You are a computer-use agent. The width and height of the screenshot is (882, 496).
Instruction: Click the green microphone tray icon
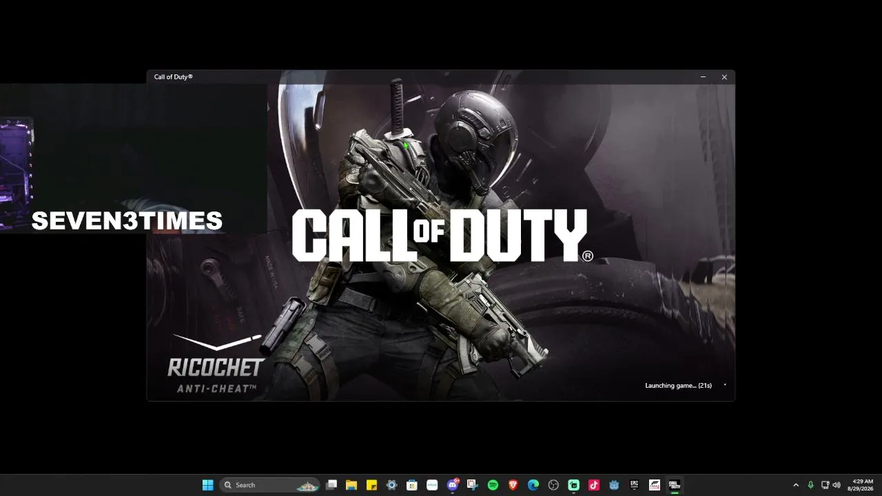[x=810, y=485]
